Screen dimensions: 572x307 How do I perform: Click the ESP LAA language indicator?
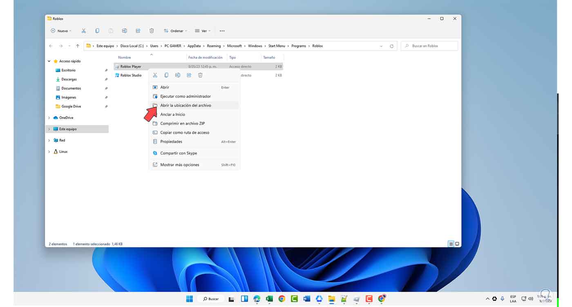click(513, 299)
